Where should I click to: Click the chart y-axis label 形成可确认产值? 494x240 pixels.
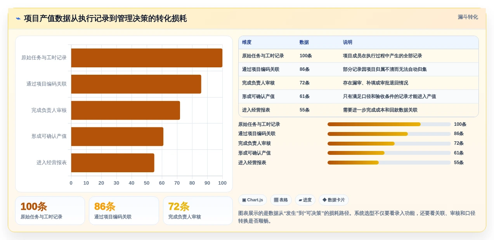[x=49, y=136]
